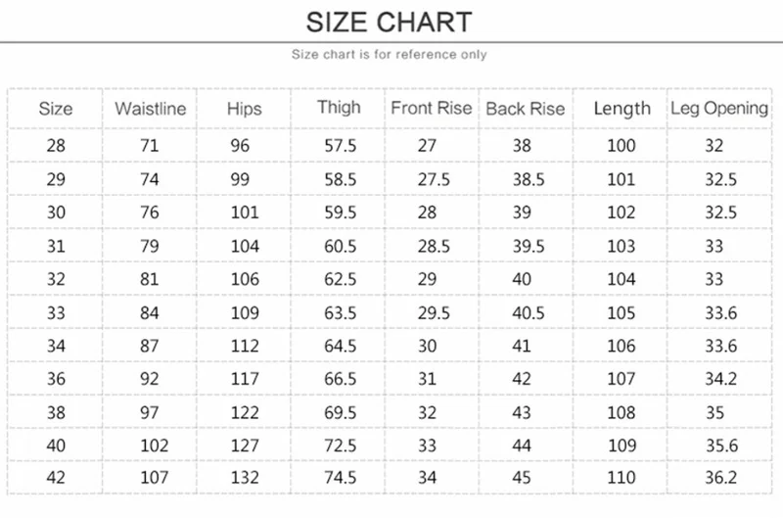Select the thigh value 57.5 cell
The width and height of the screenshot is (783, 518).
tap(340, 146)
